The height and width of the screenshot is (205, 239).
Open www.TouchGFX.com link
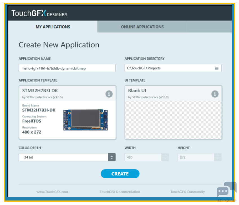[52, 192]
